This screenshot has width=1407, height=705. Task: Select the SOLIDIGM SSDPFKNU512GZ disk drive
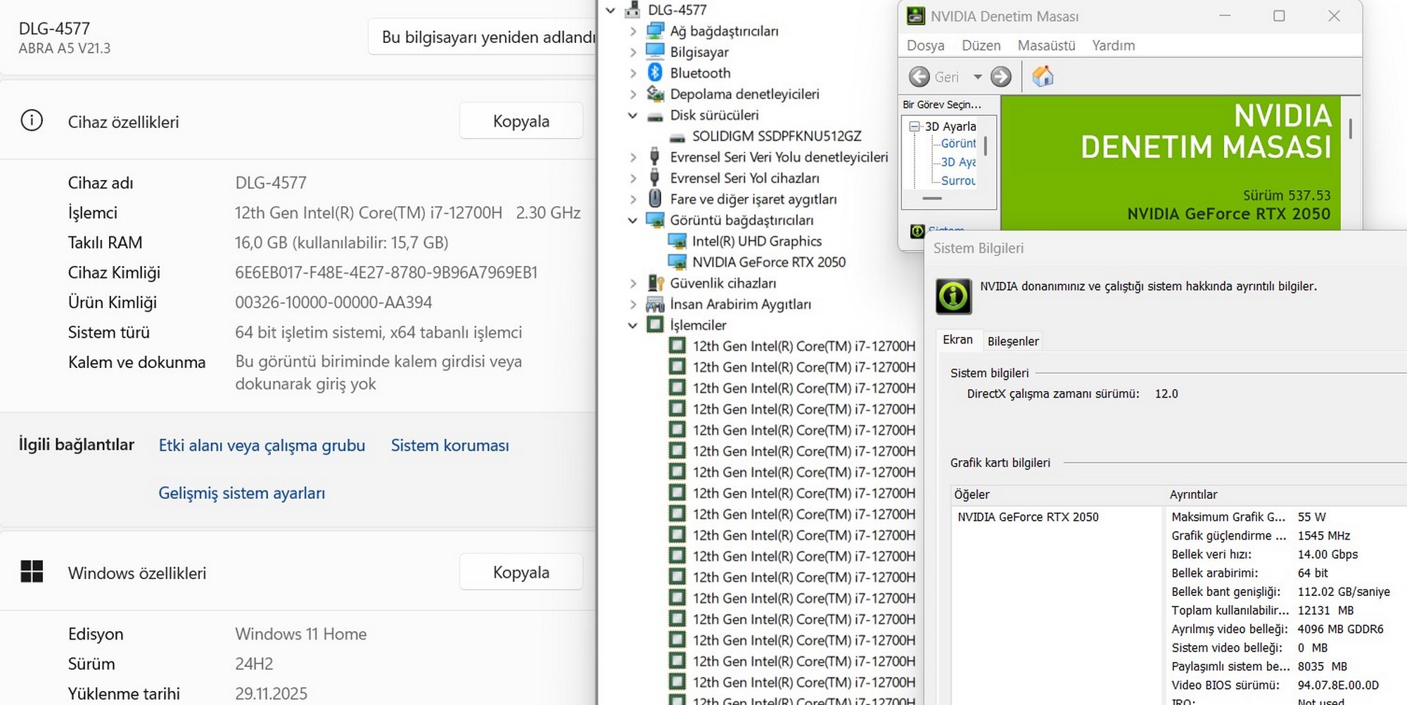776,136
